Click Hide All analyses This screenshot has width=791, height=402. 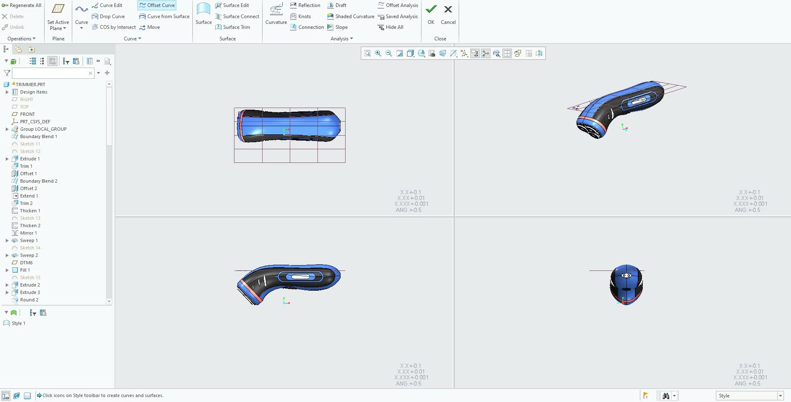(391, 27)
